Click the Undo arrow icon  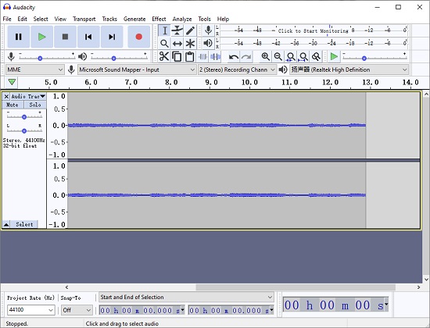tap(234, 57)
